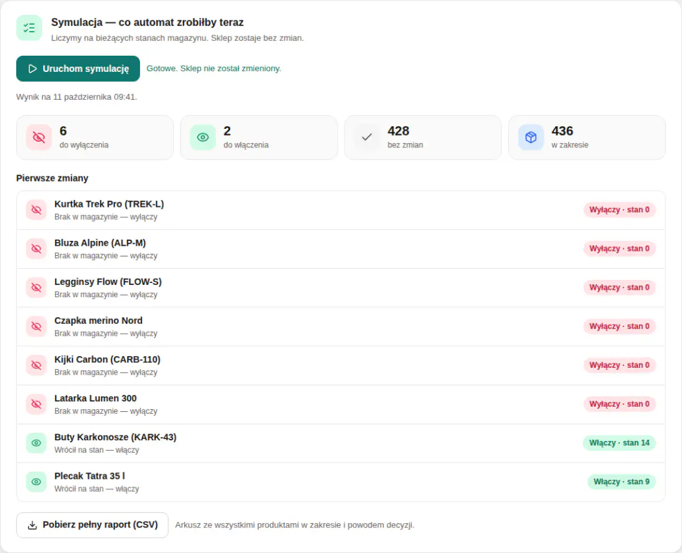Select the 'Kurtka Trek Pro (TREK-L)' product name
The width and height of the screenshot is (682, 553).
[x=109, y=204]
